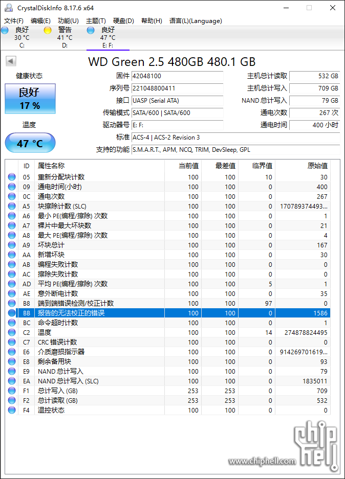Viewport: 345px width, 479px height.
Task: Open the 主题(T) menu
Action: (96, 21)
